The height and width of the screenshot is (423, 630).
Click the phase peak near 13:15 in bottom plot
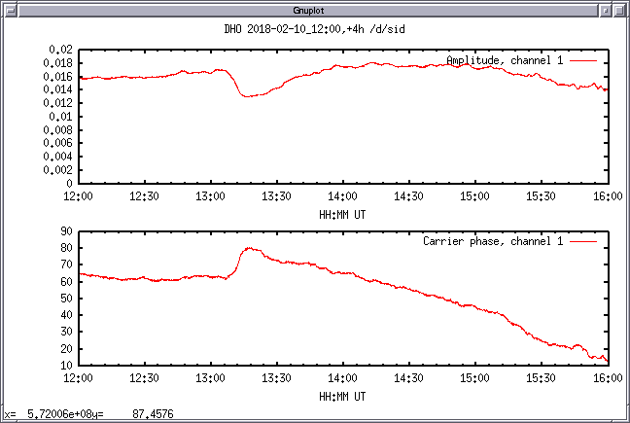tap(250, 248)
